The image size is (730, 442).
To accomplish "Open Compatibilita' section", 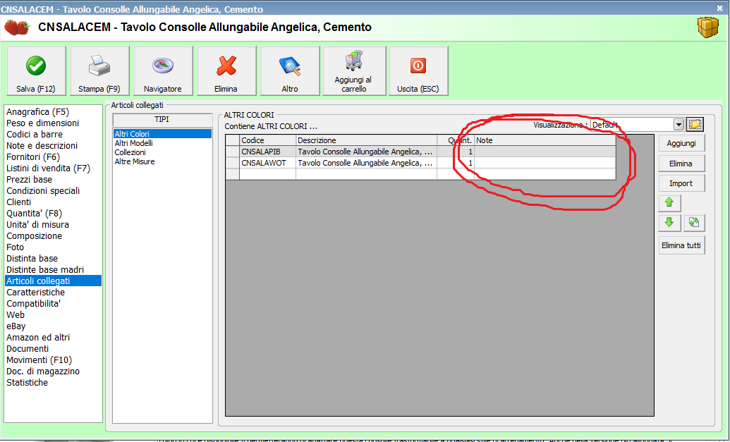I will (x=53, y=303).
